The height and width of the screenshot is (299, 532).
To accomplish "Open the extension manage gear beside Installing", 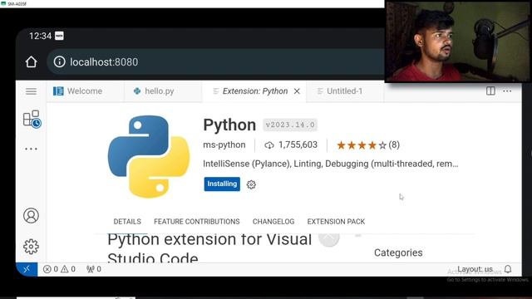I will (x=251, y=184).
